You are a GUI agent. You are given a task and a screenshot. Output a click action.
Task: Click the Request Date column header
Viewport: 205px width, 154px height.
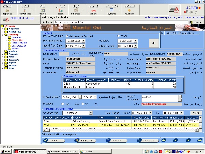[141, 118]
